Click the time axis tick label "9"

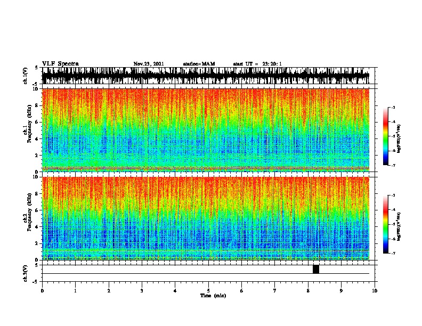[x=341, y=291]
